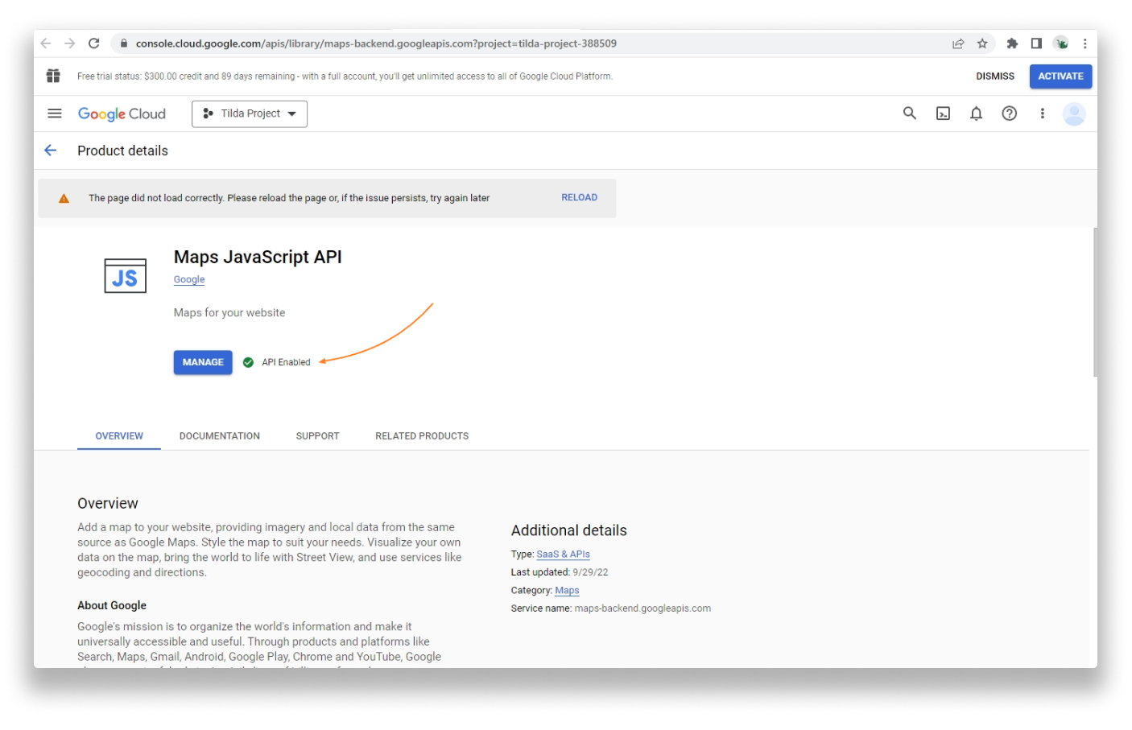Reload the page using the browser refresh button
The width and height of the screenshot is (1132, 730).
[94, 43]
